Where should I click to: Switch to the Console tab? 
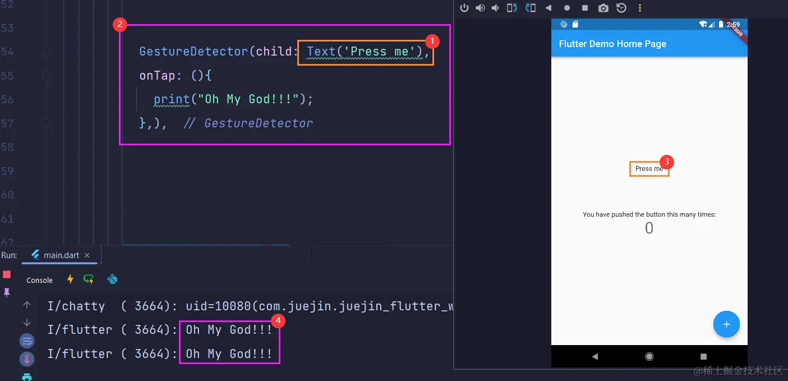click(x=39, y=280)
